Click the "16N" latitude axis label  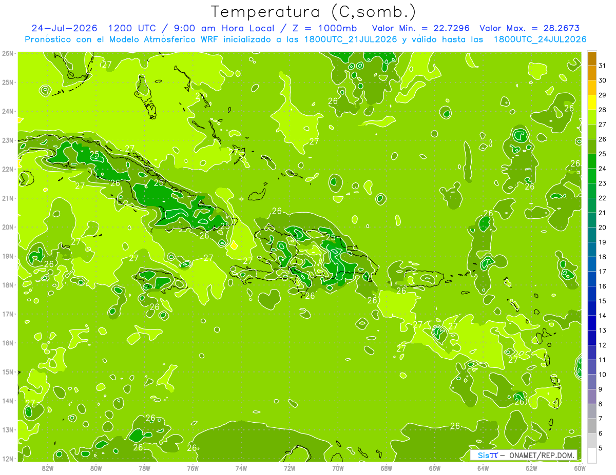[8, 343]
